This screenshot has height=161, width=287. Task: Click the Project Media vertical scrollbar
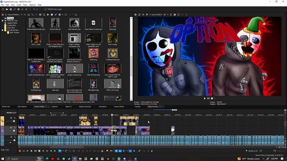coord(131,67)
